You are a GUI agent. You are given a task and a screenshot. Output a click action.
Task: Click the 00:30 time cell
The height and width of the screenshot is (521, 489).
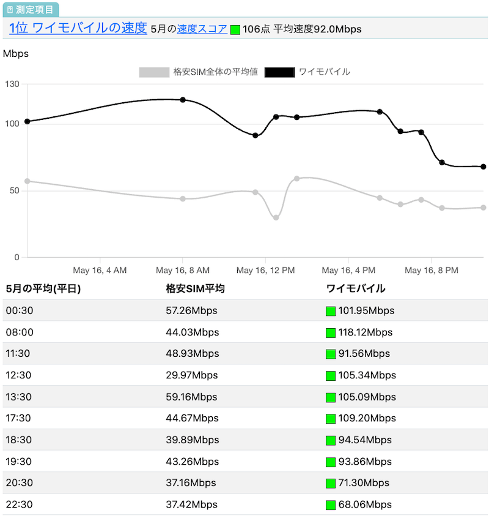tap(20, 310)
